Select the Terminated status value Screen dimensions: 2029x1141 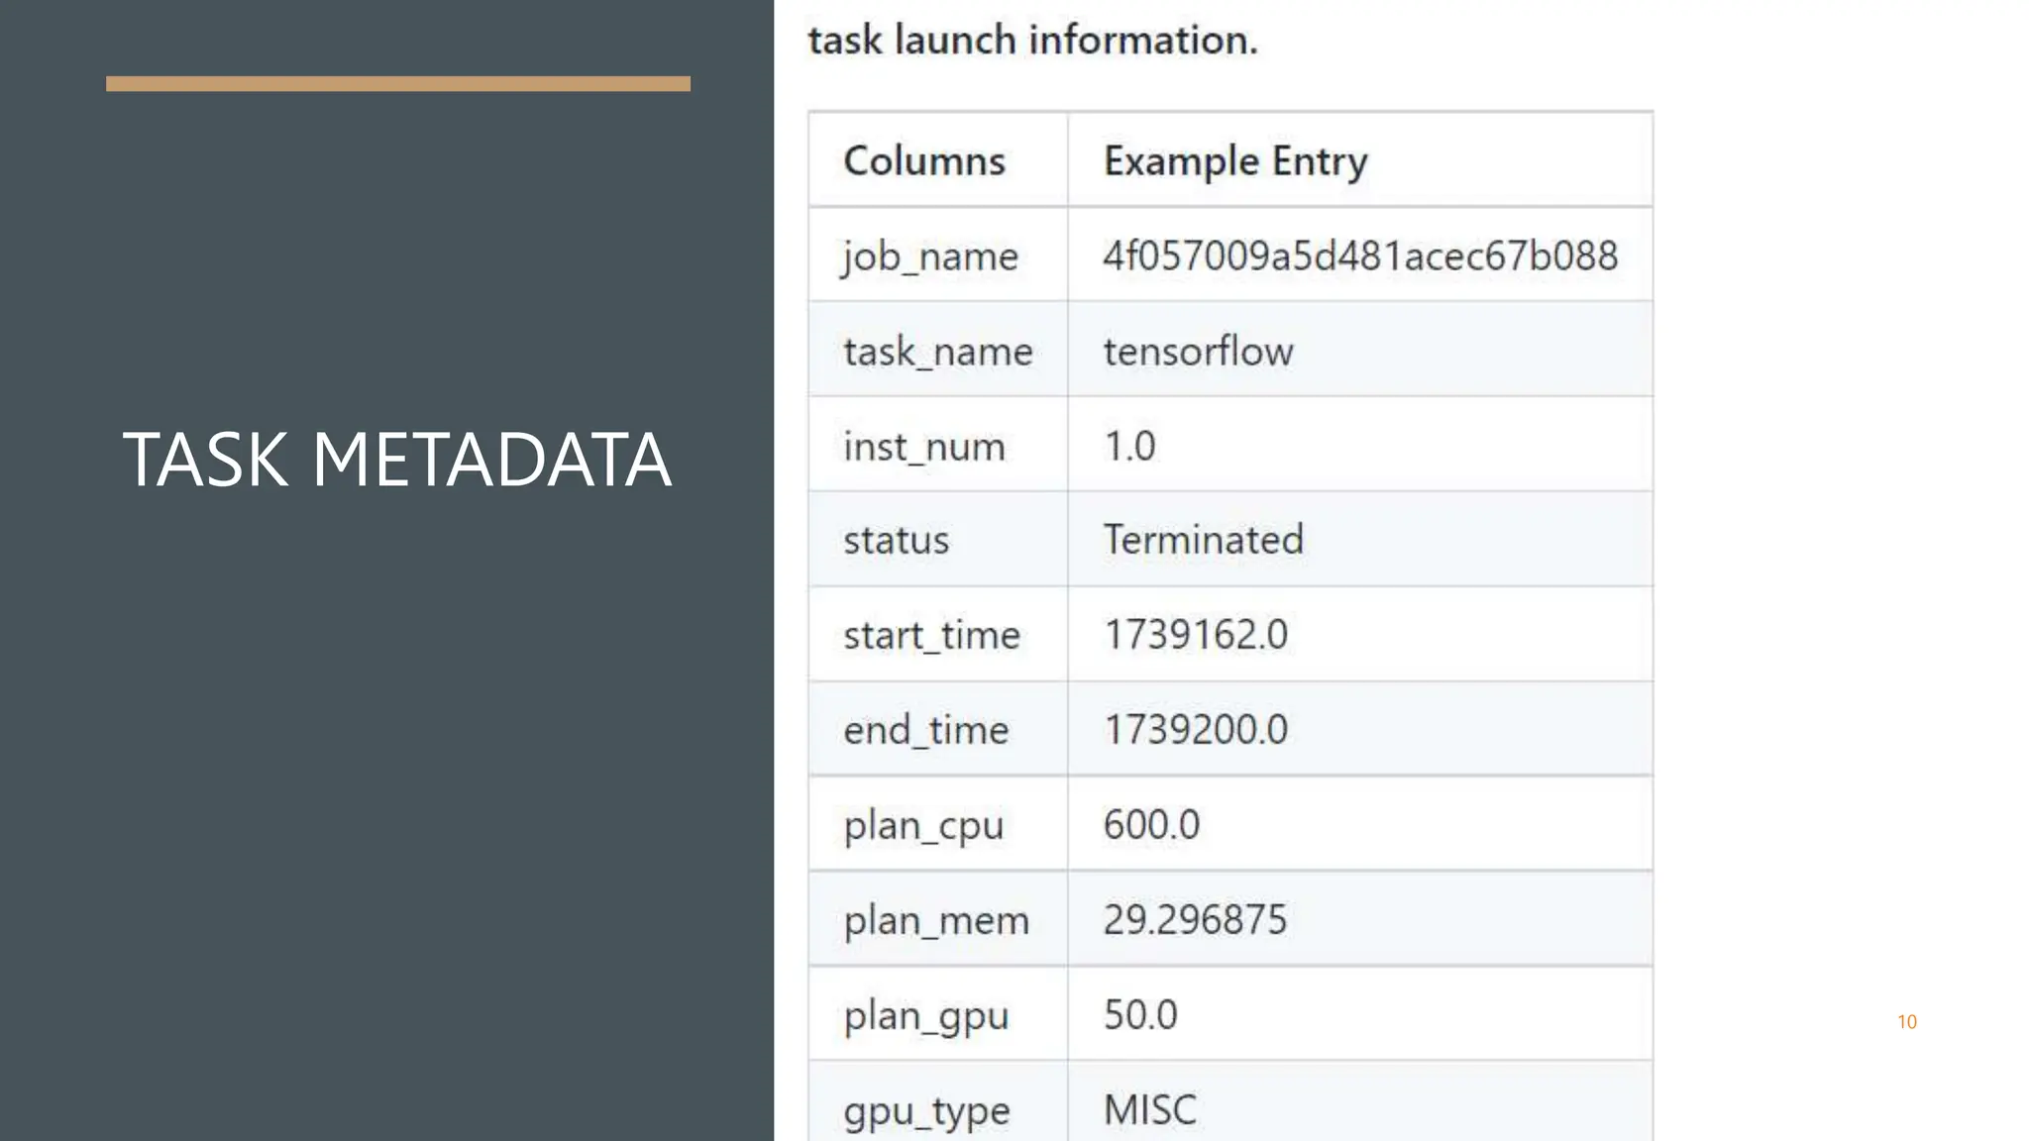(1204, 540)
